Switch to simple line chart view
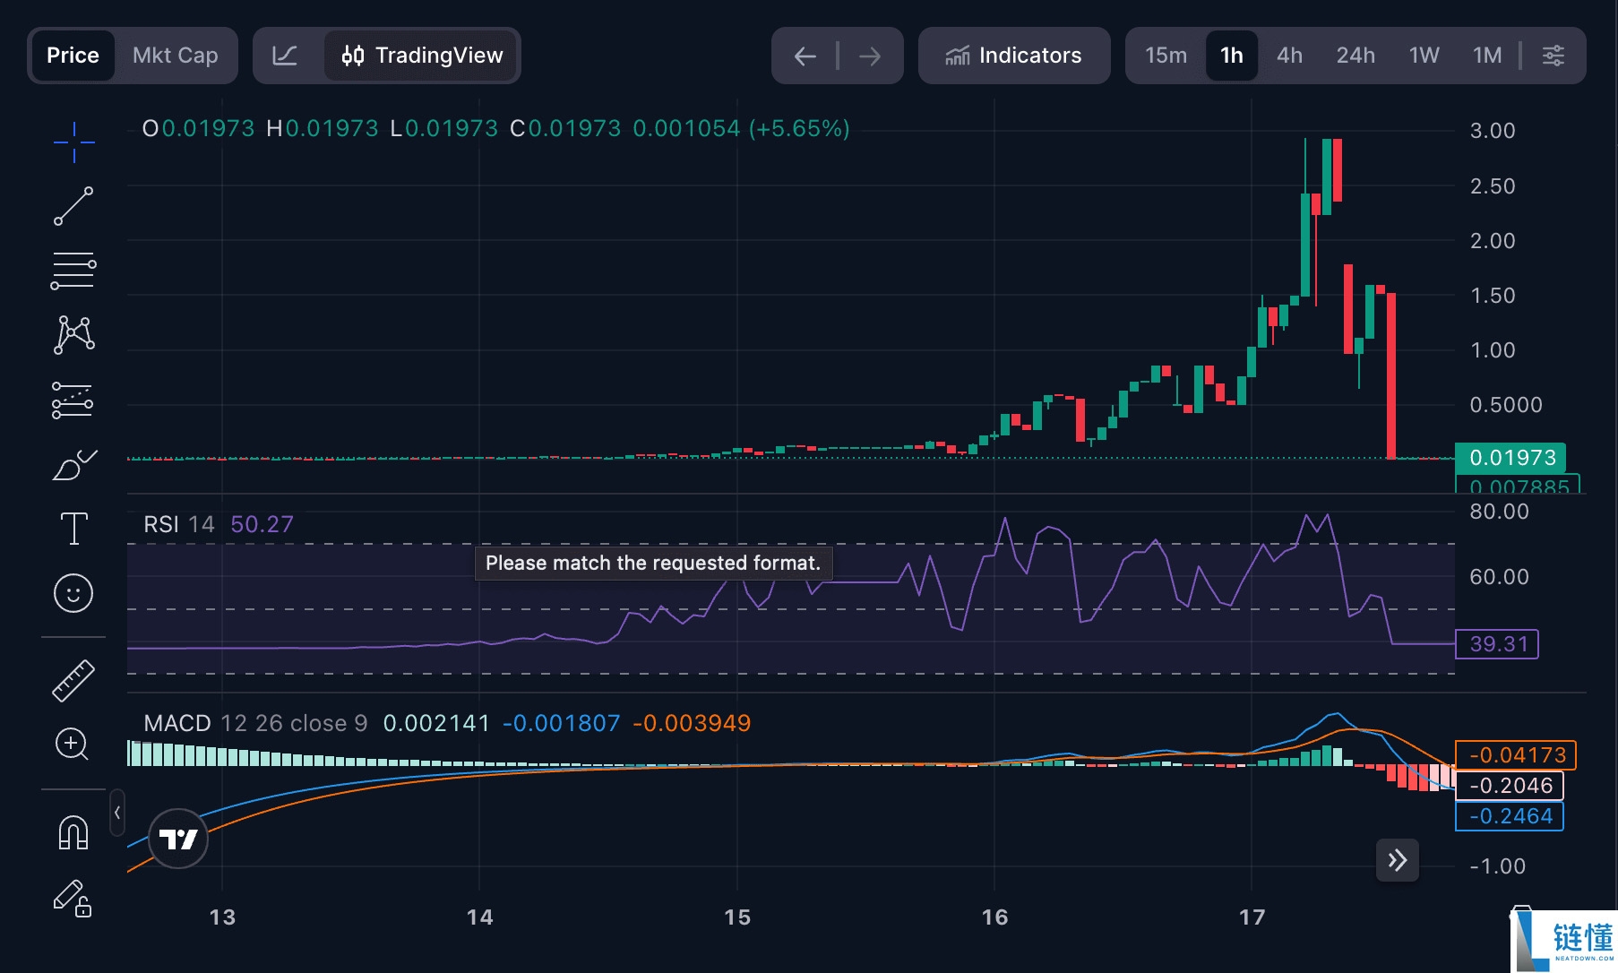The height and width of the screenshot is (973, 1618). (285, 56)
